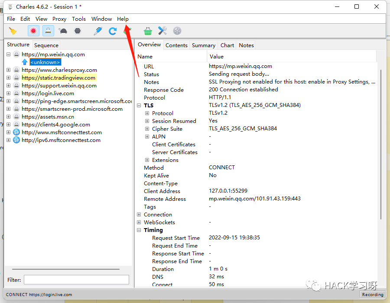
Task: Select the <unknown> request entry
Action: click(x=45, y=62)
